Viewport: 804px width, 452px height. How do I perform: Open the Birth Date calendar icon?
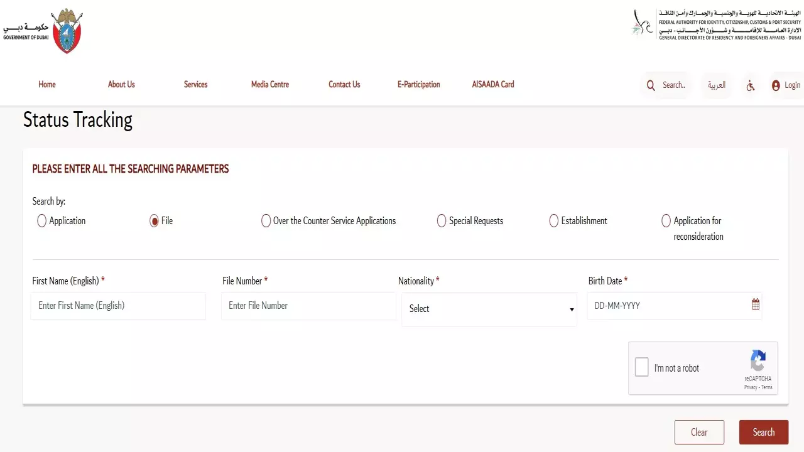(x=755, y=304)
